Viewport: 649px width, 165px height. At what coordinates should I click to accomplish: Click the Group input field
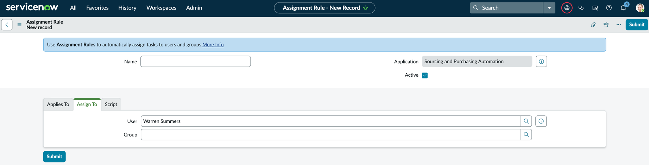point(331,134)
